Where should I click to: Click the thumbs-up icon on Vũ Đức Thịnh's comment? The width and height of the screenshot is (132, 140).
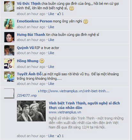[59, 14]
